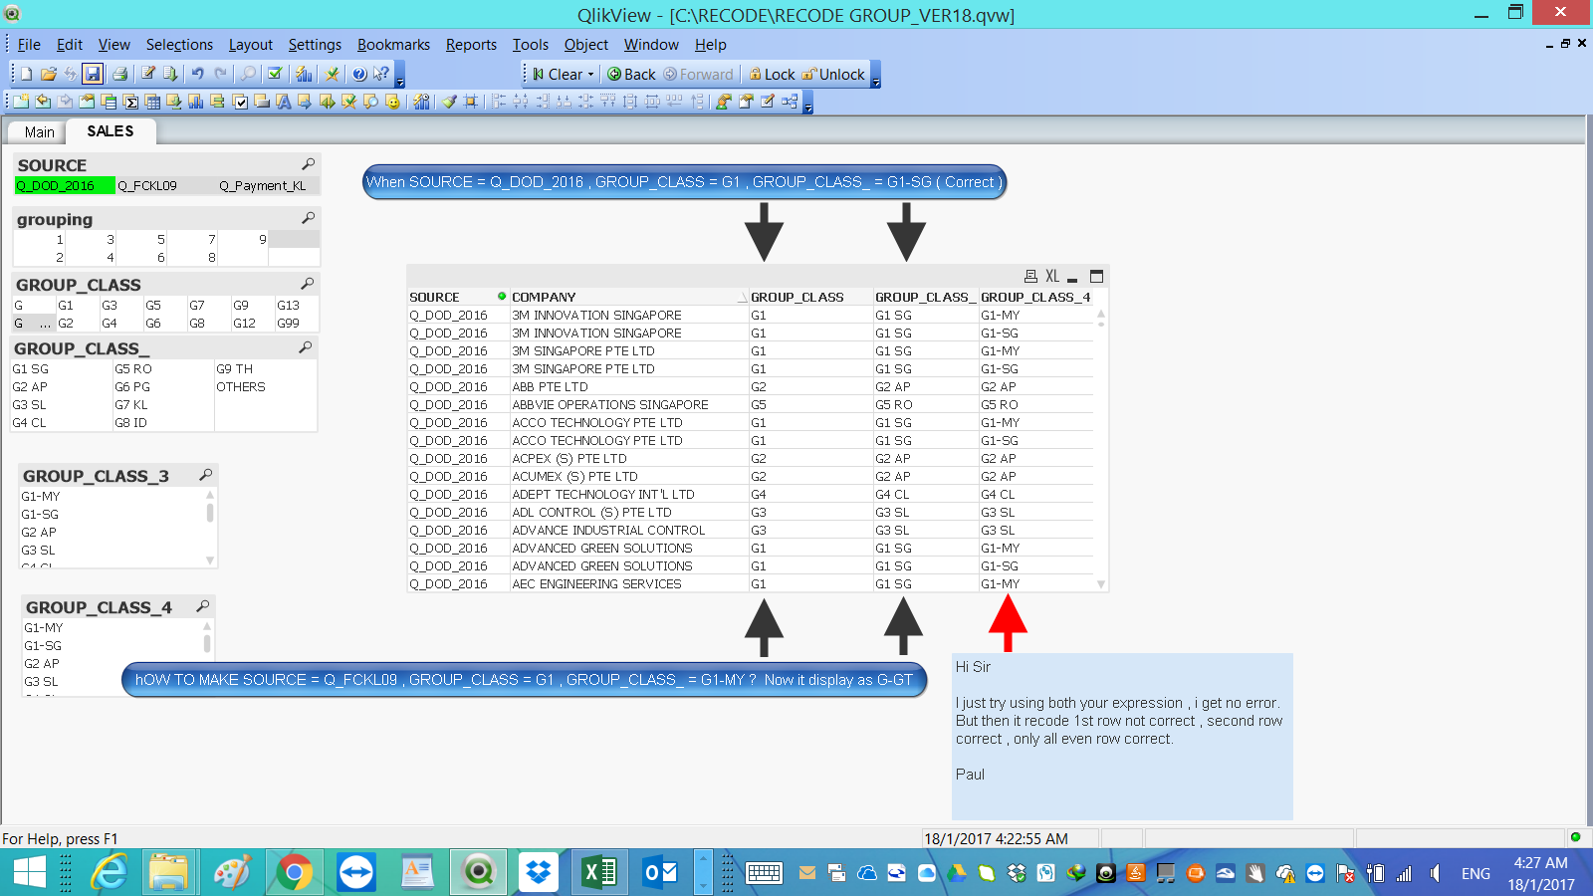This screenshot has width=1593, height=896.
Task: Save the document with the floppy icon
Action: (x=93, y=74)
